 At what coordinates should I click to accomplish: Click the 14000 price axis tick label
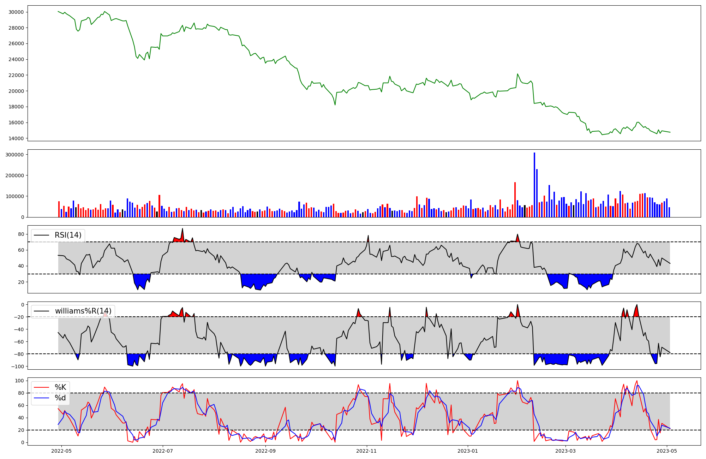click(x=16, y=138)
